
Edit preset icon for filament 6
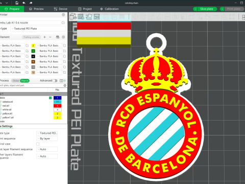point(65,56)
